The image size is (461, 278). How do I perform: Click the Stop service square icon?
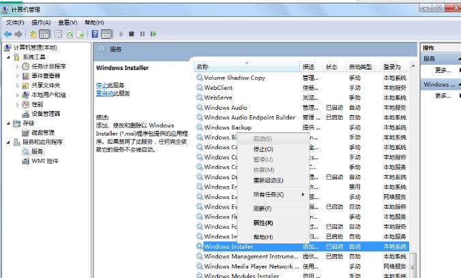pyautogui.click(x=132, y=34)
